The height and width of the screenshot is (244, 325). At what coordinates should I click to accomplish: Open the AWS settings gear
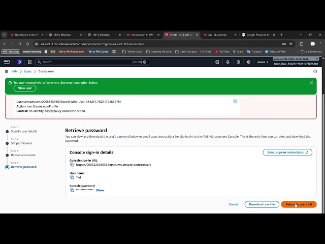249,62
